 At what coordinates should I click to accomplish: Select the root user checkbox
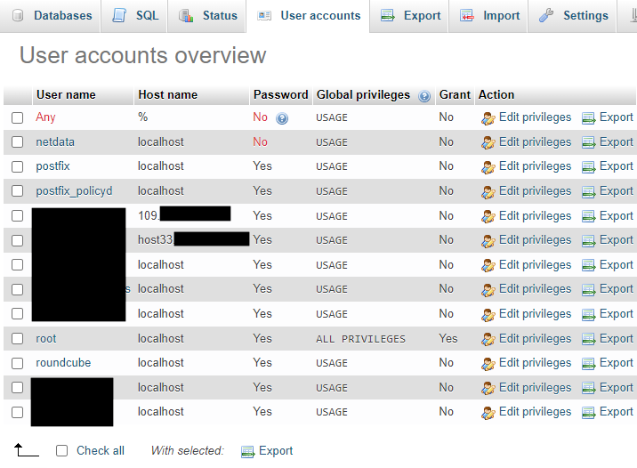coord(18,338)
